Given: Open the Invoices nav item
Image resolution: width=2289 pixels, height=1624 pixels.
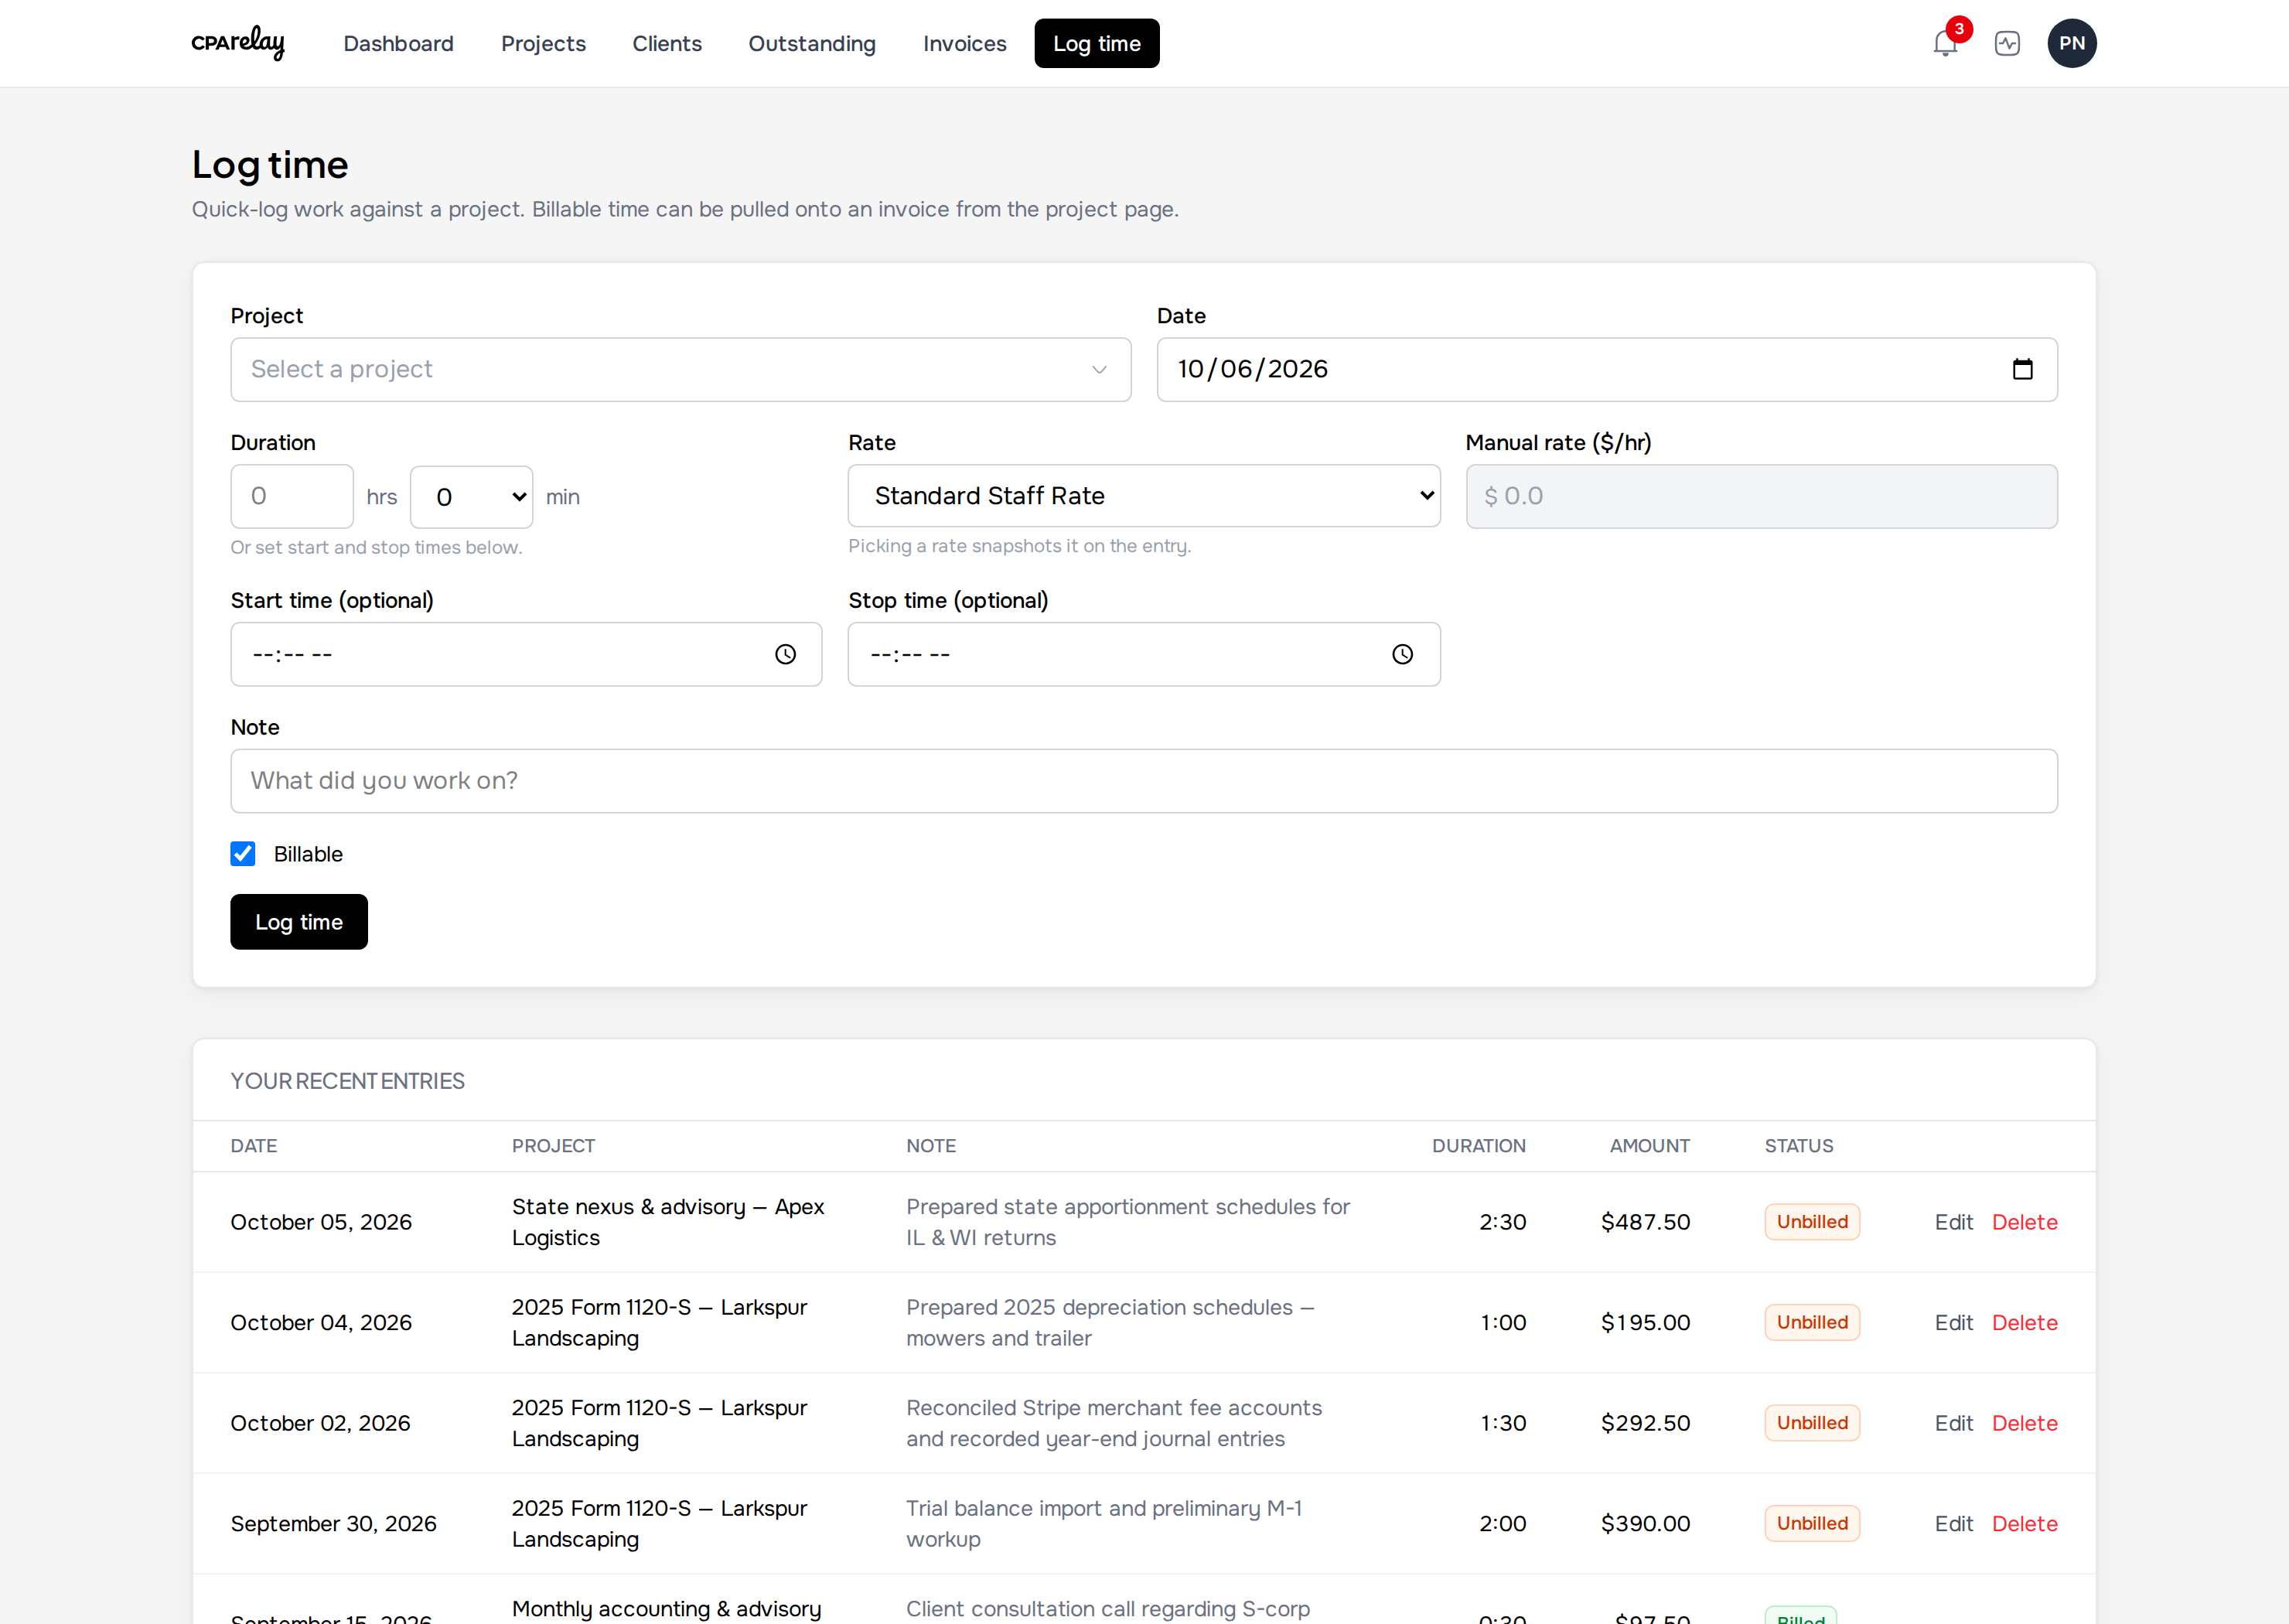Looking at the screenshot, I should click(964, 43).
